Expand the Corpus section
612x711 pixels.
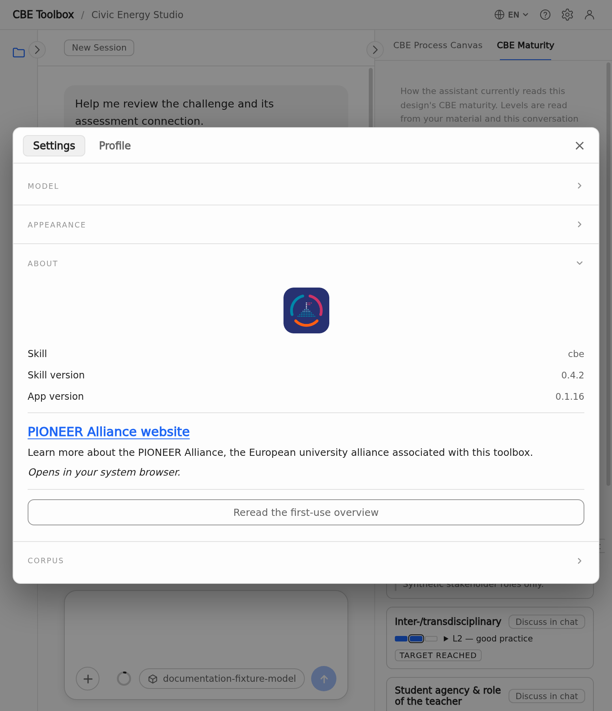[306, 561]
